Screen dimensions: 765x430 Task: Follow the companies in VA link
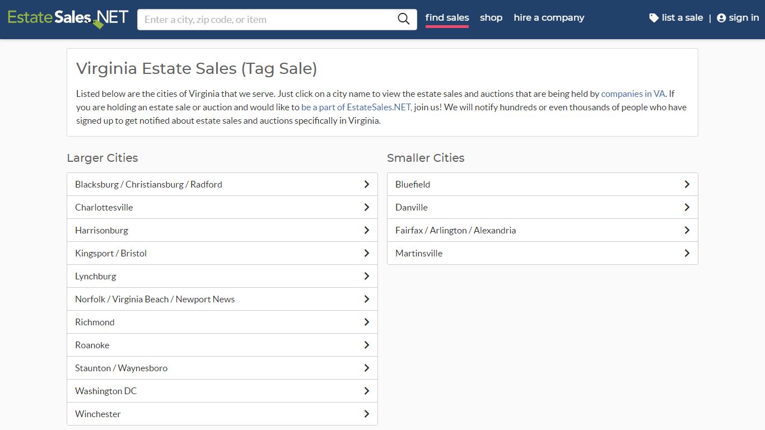[x=633, y=94]
